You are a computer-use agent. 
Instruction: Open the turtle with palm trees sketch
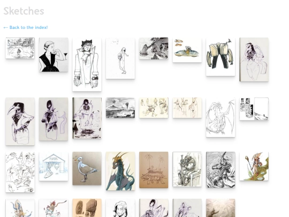click(154, 170)
